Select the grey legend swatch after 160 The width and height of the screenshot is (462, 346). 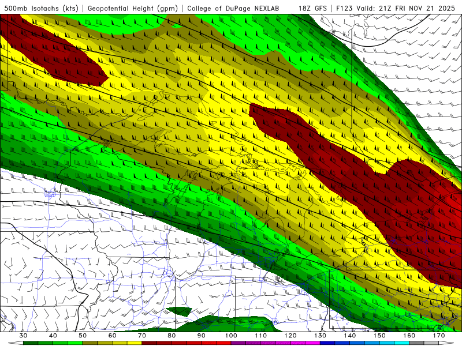point(416,343)
